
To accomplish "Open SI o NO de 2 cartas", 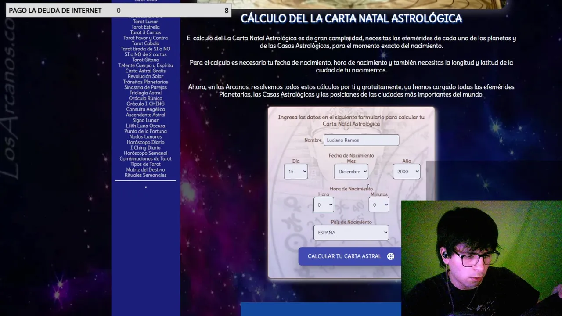I will pos(145,54).
